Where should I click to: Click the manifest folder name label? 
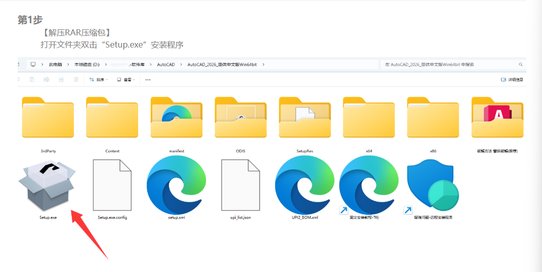point(177,151)
